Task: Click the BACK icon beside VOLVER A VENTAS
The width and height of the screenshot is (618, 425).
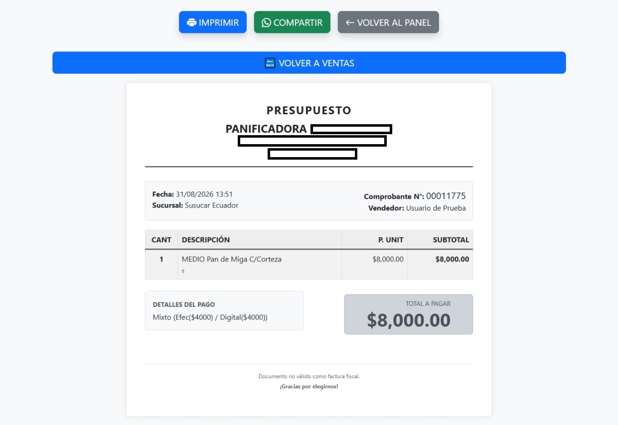Action: point(270,63)
